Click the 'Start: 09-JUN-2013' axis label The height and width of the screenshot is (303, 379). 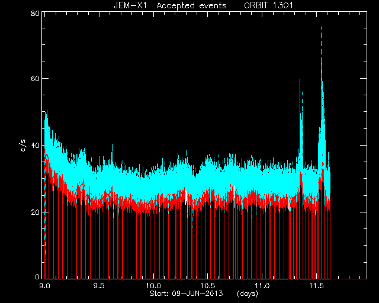tap(187, 294)
